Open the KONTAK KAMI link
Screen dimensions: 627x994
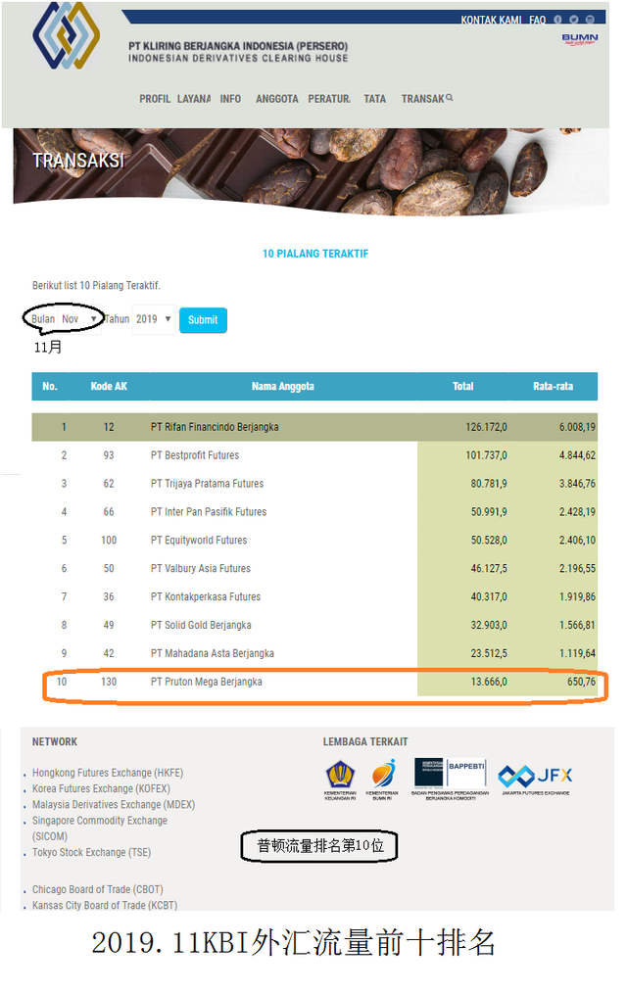(x=491, y=21)
